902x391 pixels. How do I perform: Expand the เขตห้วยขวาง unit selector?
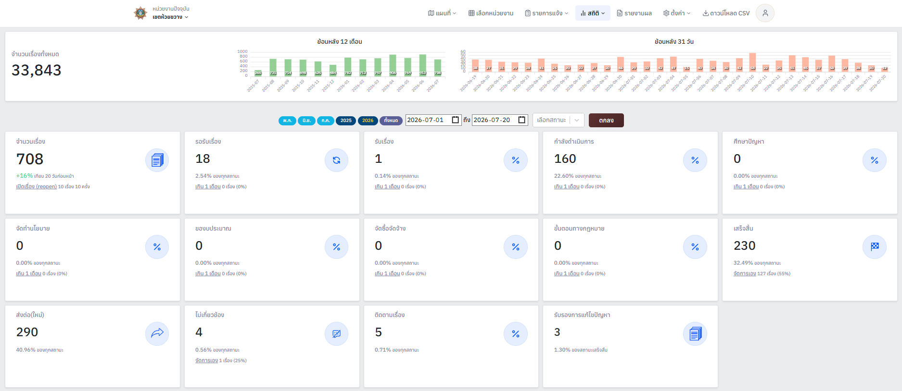[170, 17]
